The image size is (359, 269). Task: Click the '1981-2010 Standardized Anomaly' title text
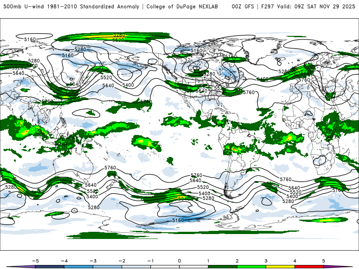pos(93,7)
